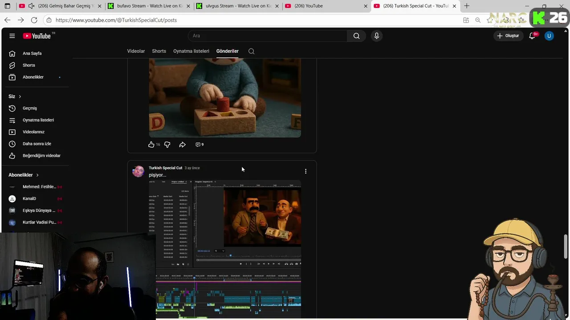The width and height of the screenshot is (570, 320).
Task: Like the post with 16 likes
Action: (151, 144)
